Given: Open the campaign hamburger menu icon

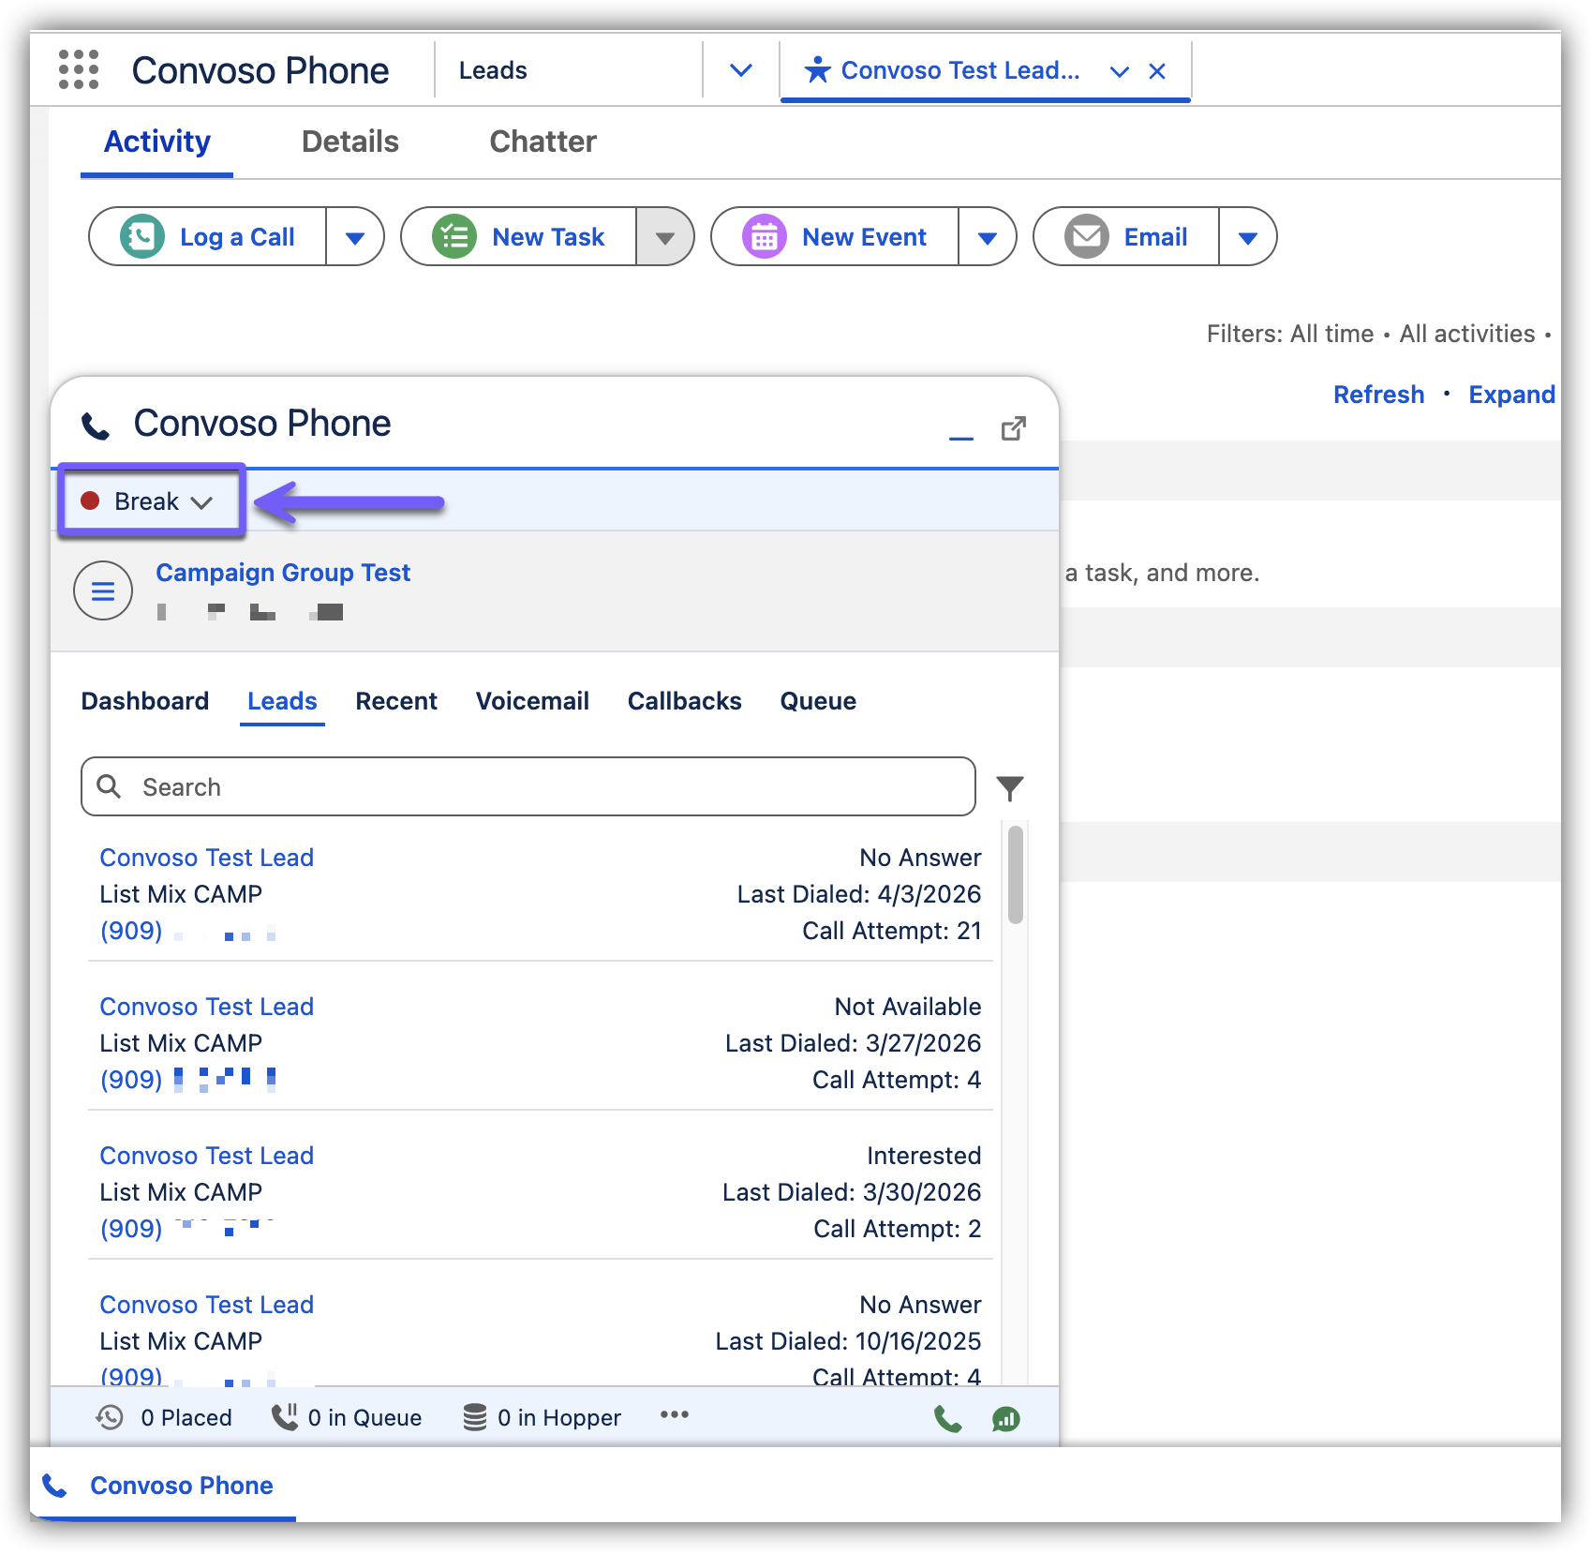Looking at the screenshot, I should tap(103, 590).
